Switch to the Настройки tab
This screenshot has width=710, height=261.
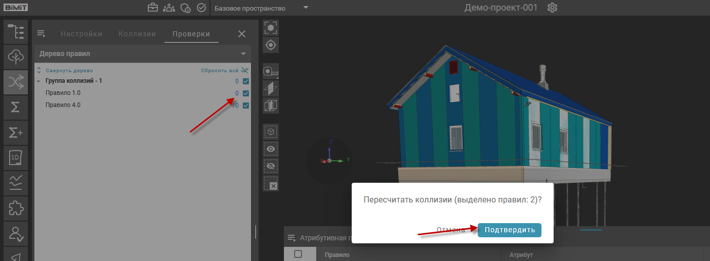81,34
